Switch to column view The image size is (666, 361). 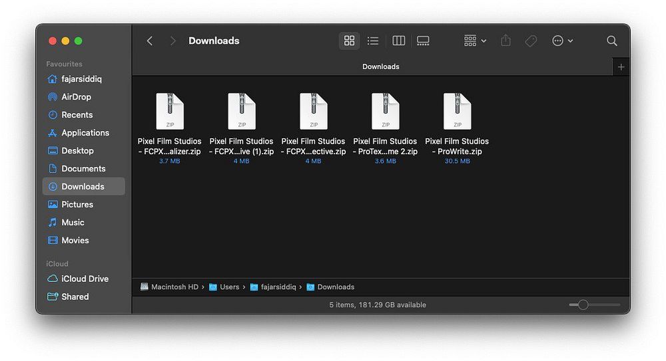coord(398,41)
